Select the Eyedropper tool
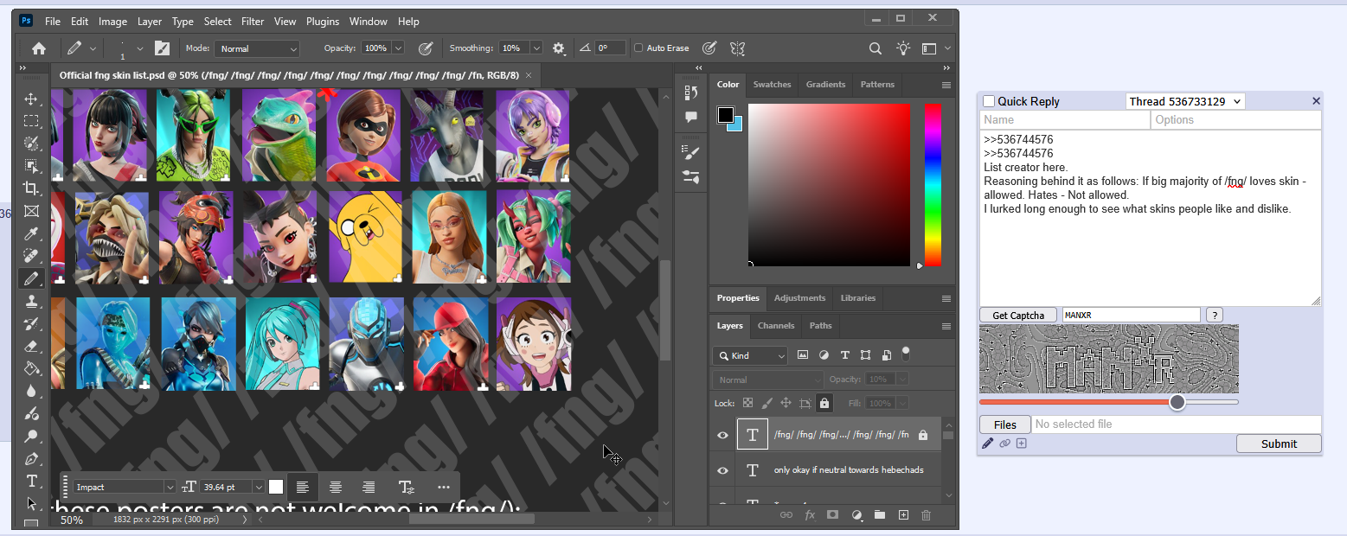 (x=31, y=233)
